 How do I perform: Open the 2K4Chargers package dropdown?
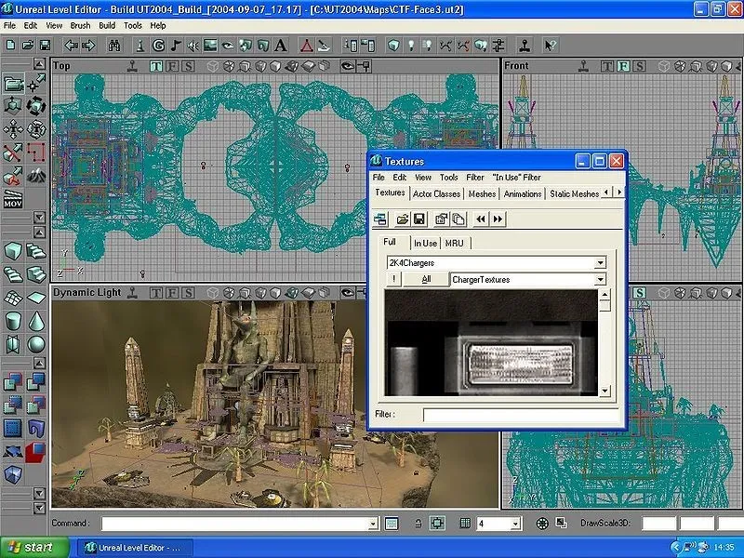pos(602,262)
